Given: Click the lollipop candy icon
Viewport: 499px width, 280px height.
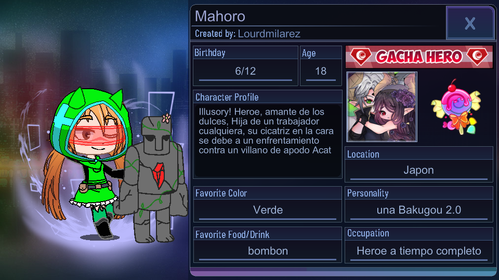Looking at the screenshot, I should point(456,107).
